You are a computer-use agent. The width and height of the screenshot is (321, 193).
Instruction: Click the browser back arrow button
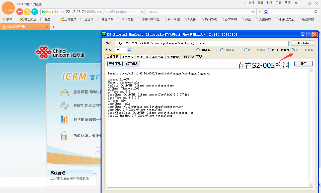point(20,12)
